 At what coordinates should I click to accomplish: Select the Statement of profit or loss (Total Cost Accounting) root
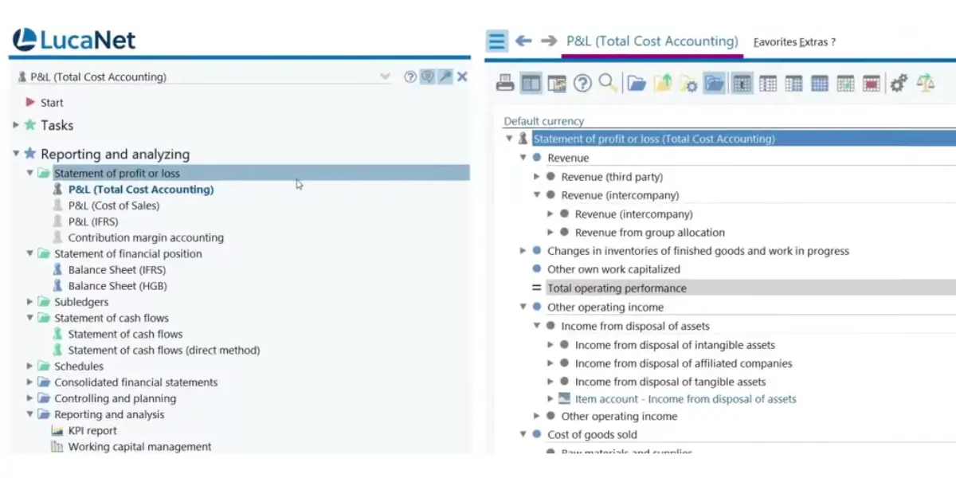653,139
